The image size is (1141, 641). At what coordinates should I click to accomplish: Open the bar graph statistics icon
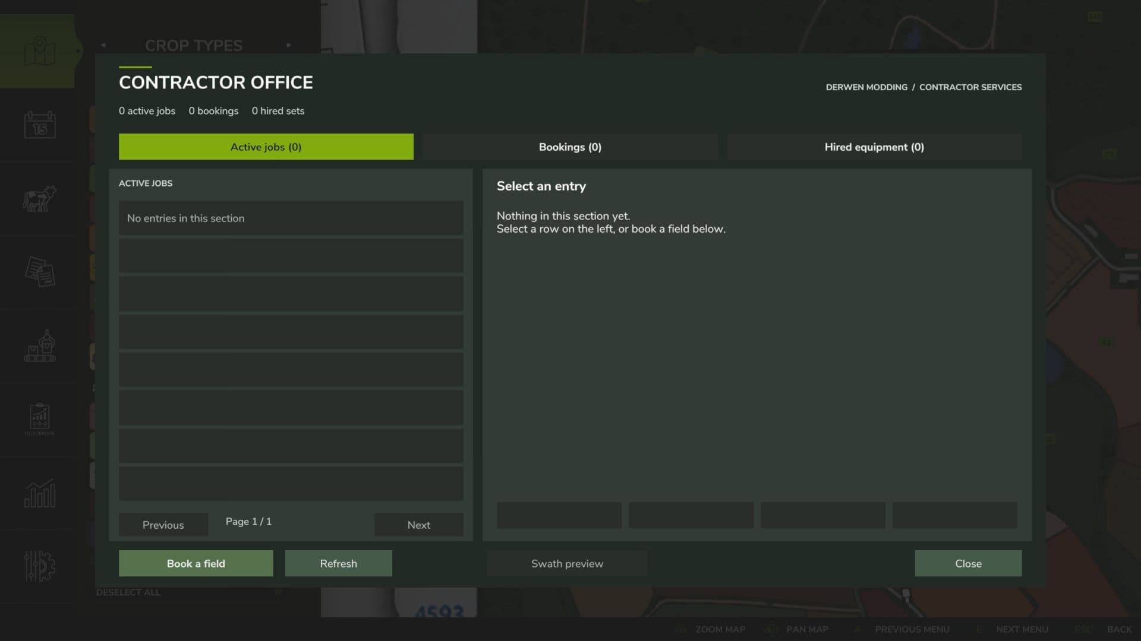click(40, 493)
